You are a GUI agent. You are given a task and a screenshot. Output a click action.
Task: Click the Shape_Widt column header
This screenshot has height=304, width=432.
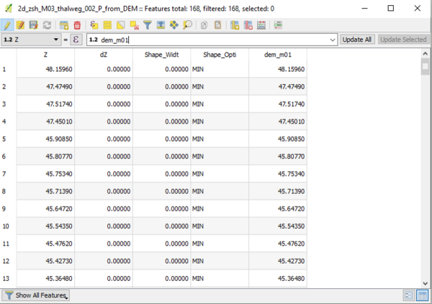(162, 55)
